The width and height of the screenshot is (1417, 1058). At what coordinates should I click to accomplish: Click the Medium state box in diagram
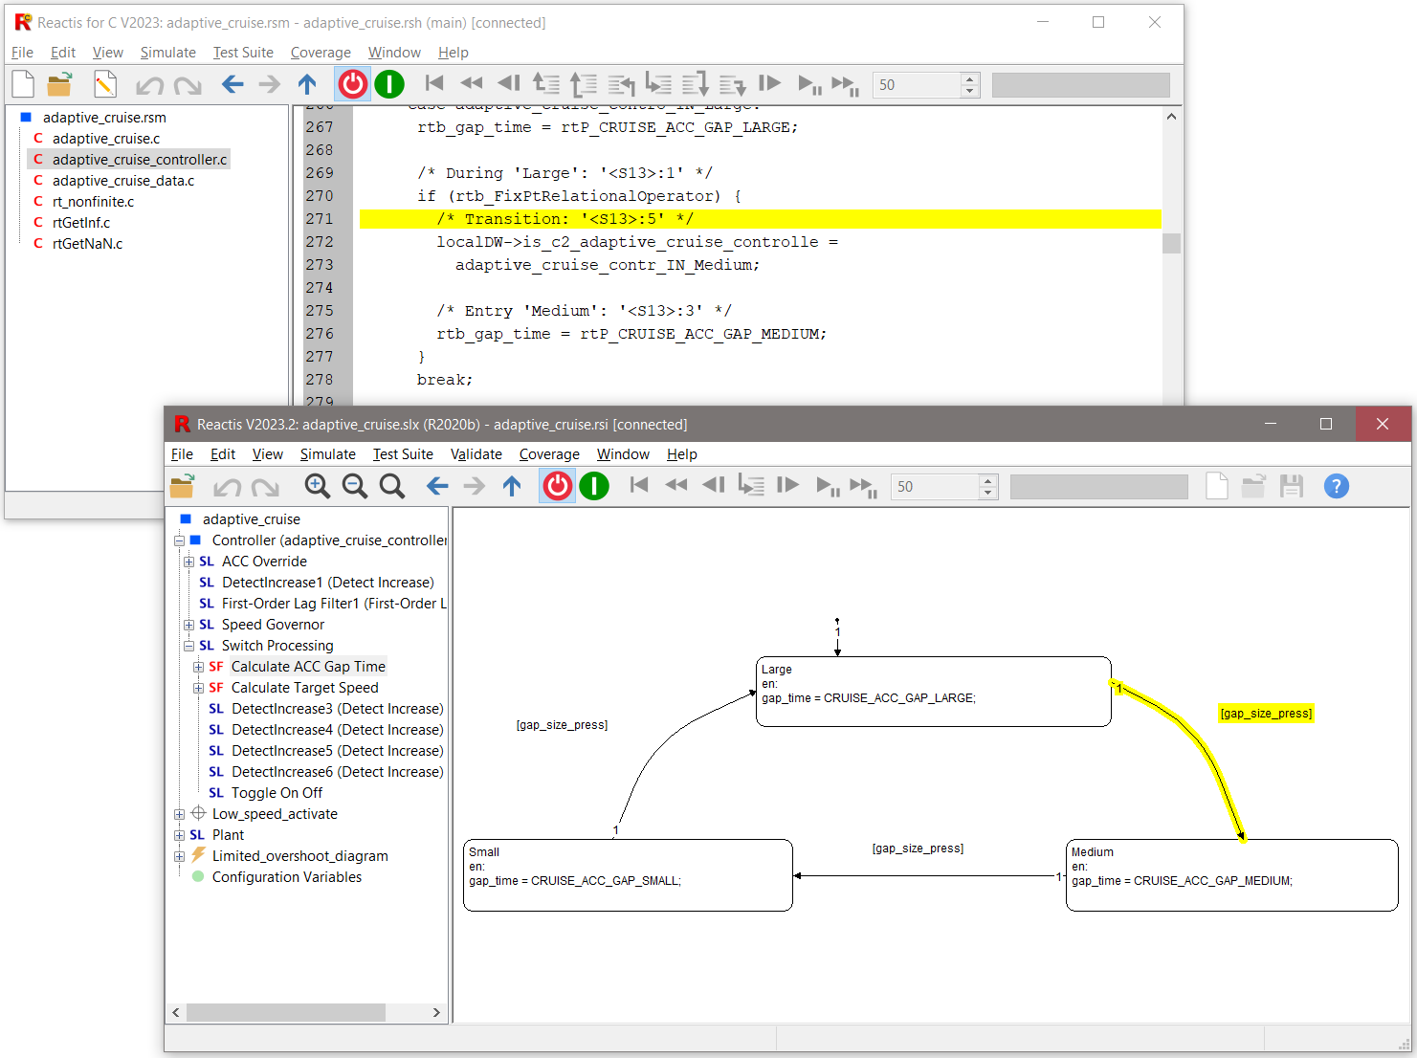tap(1232, 875)
